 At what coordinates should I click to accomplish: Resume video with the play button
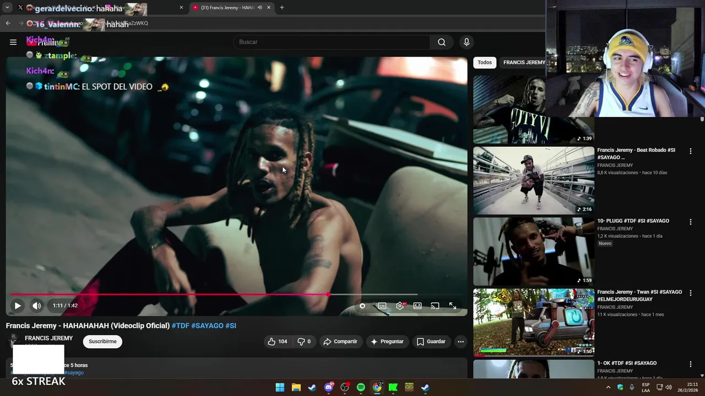(18, 305)
